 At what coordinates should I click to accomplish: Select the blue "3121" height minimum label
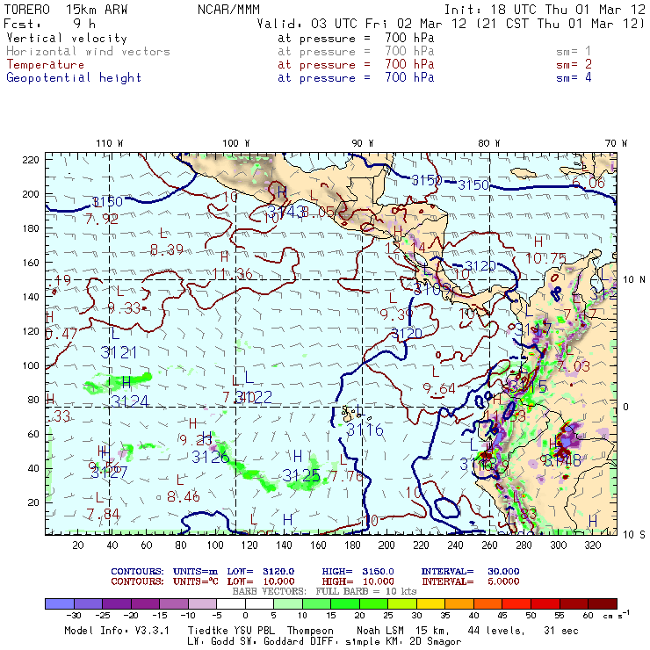point(119,353)
